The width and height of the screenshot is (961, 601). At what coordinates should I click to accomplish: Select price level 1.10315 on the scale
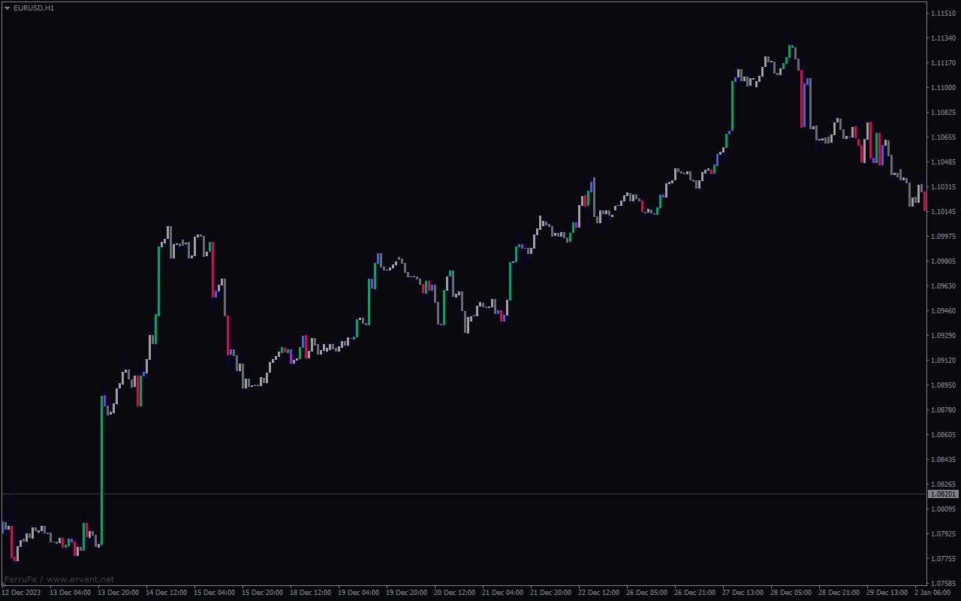point(943,186)
